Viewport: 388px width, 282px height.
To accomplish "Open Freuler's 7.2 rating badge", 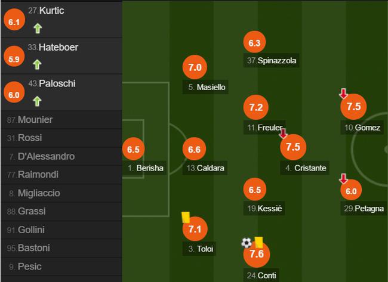I will (256, 107).
